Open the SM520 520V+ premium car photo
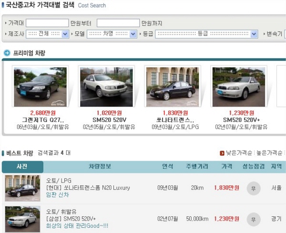This screenshot has height=233, width=286. tap(239, 87)
